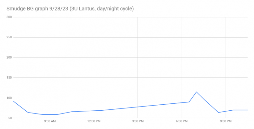Select the 200 y-axis value label
254x129 pixels.
coord(9,58)
